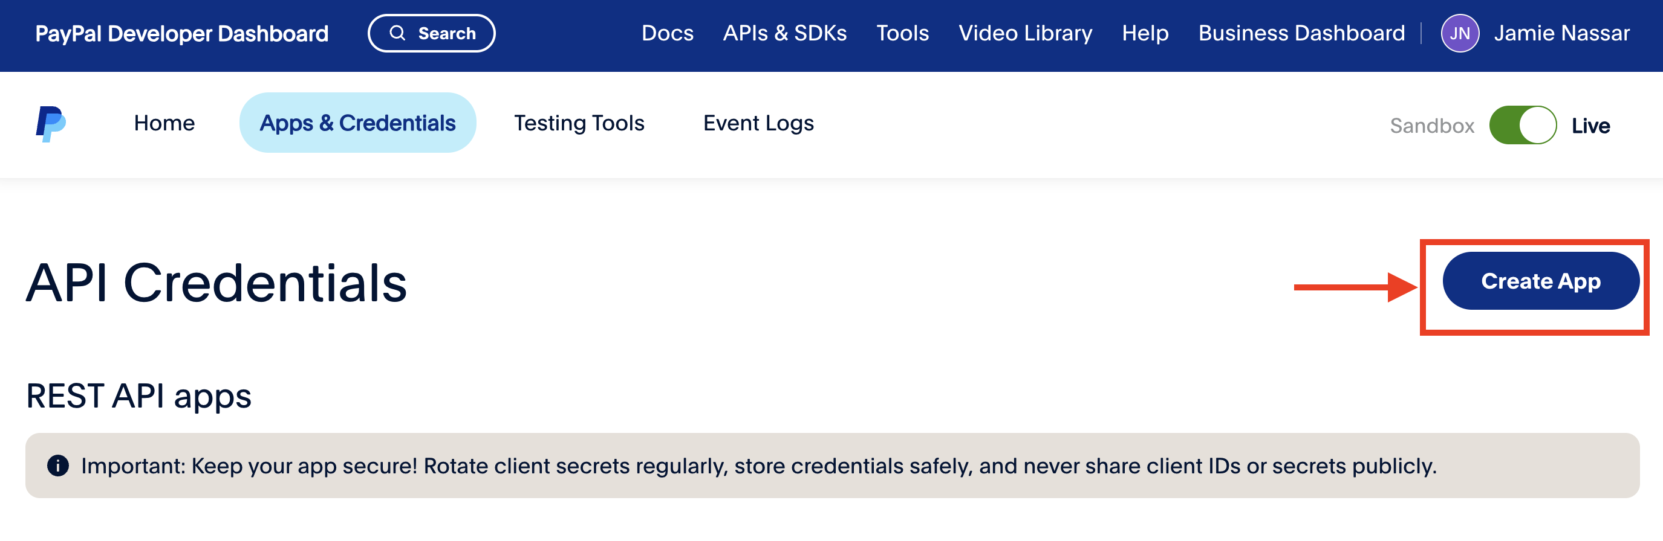Open the Tools menu

[x=902, y=33]
